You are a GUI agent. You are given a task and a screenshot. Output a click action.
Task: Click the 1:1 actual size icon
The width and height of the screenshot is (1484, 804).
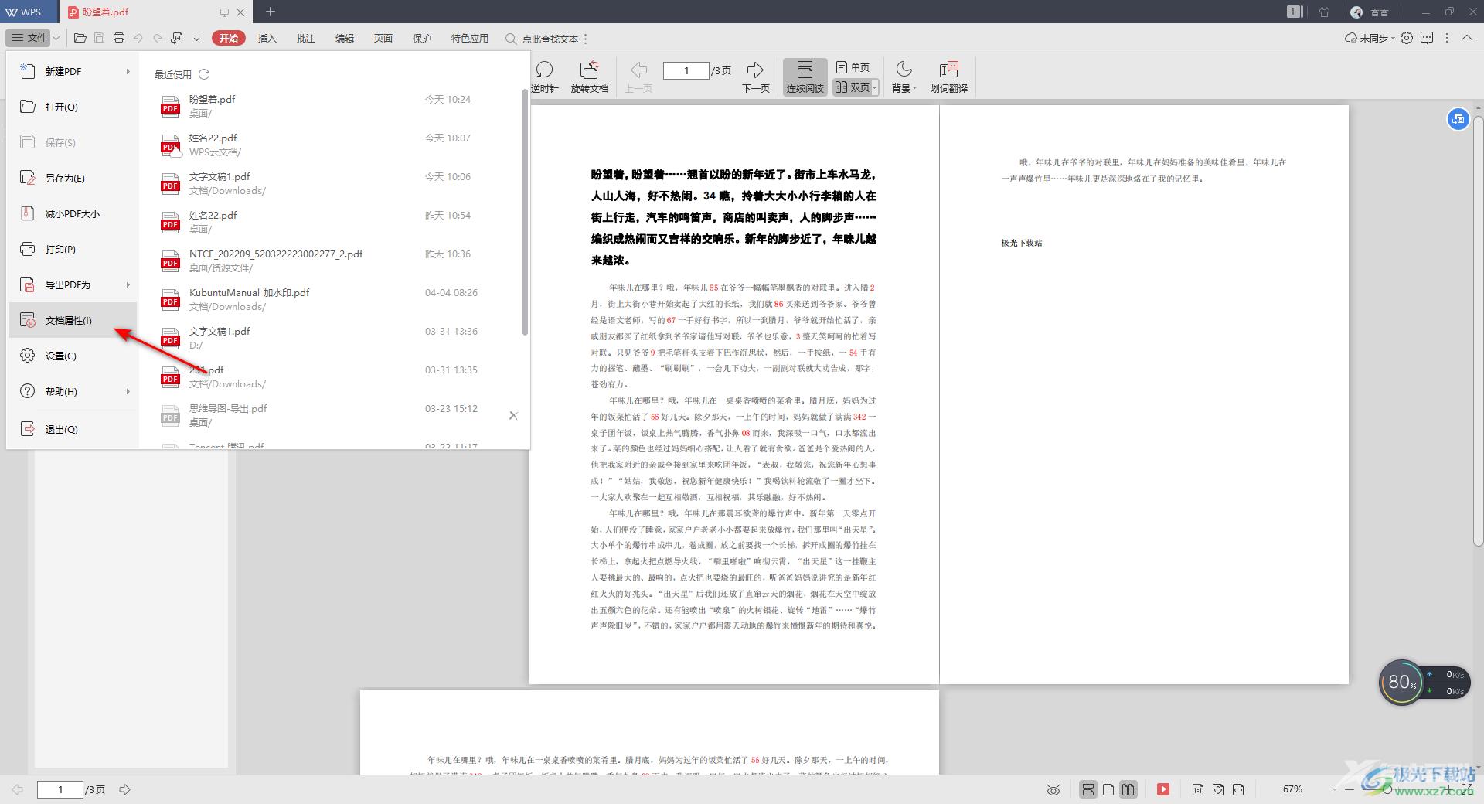tap(1197, 789)
